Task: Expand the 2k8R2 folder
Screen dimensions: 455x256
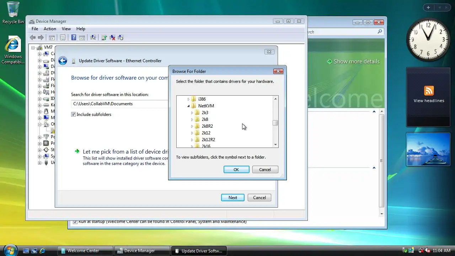Action: pos(192,126)
